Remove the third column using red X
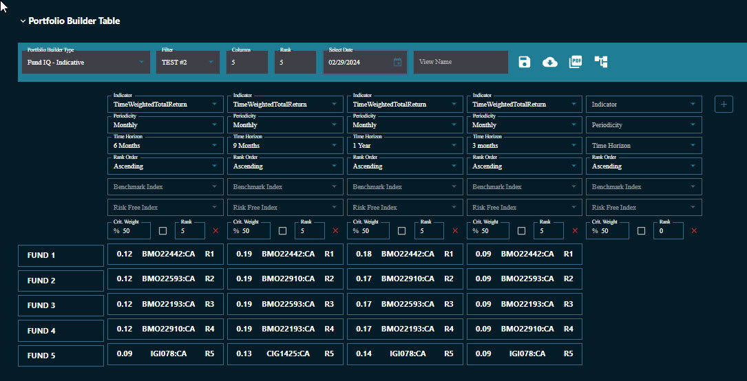 point(455,231)
